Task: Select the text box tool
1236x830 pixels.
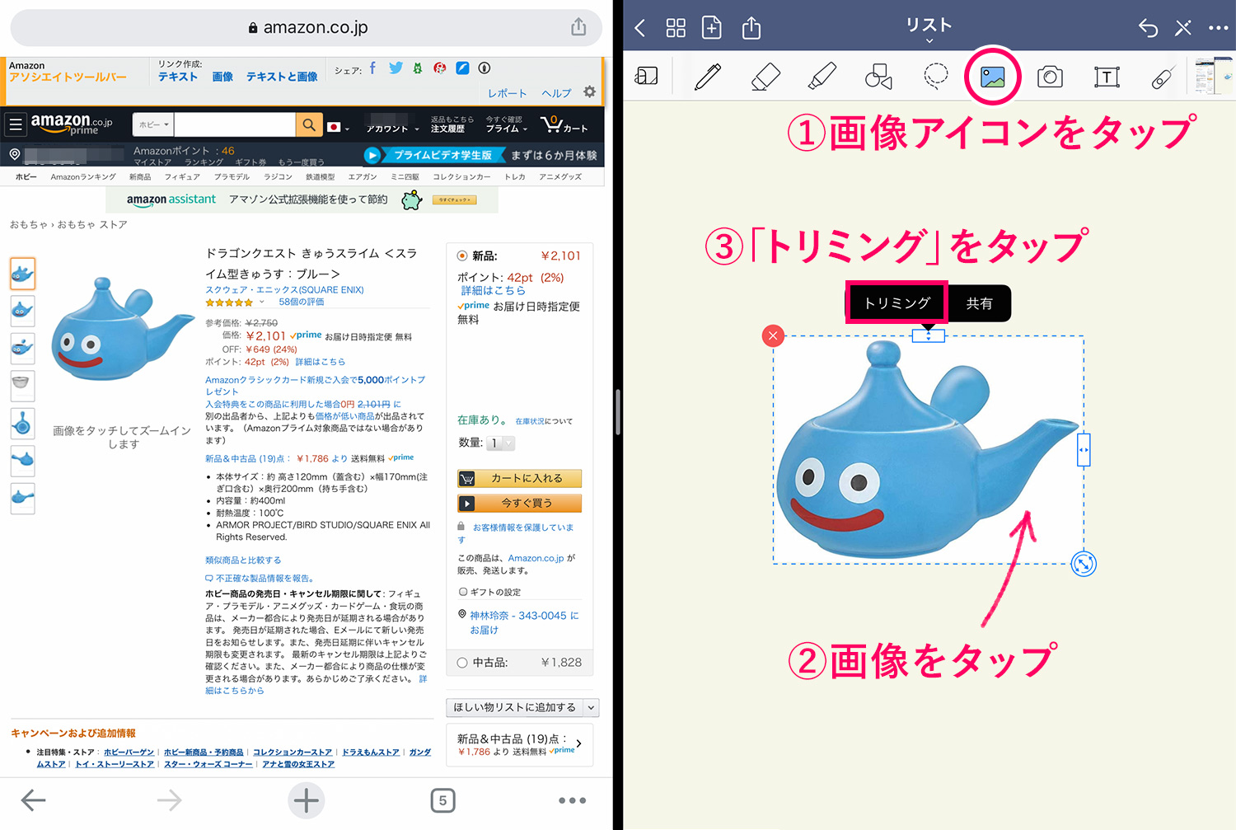Action: click(1107, 77)
